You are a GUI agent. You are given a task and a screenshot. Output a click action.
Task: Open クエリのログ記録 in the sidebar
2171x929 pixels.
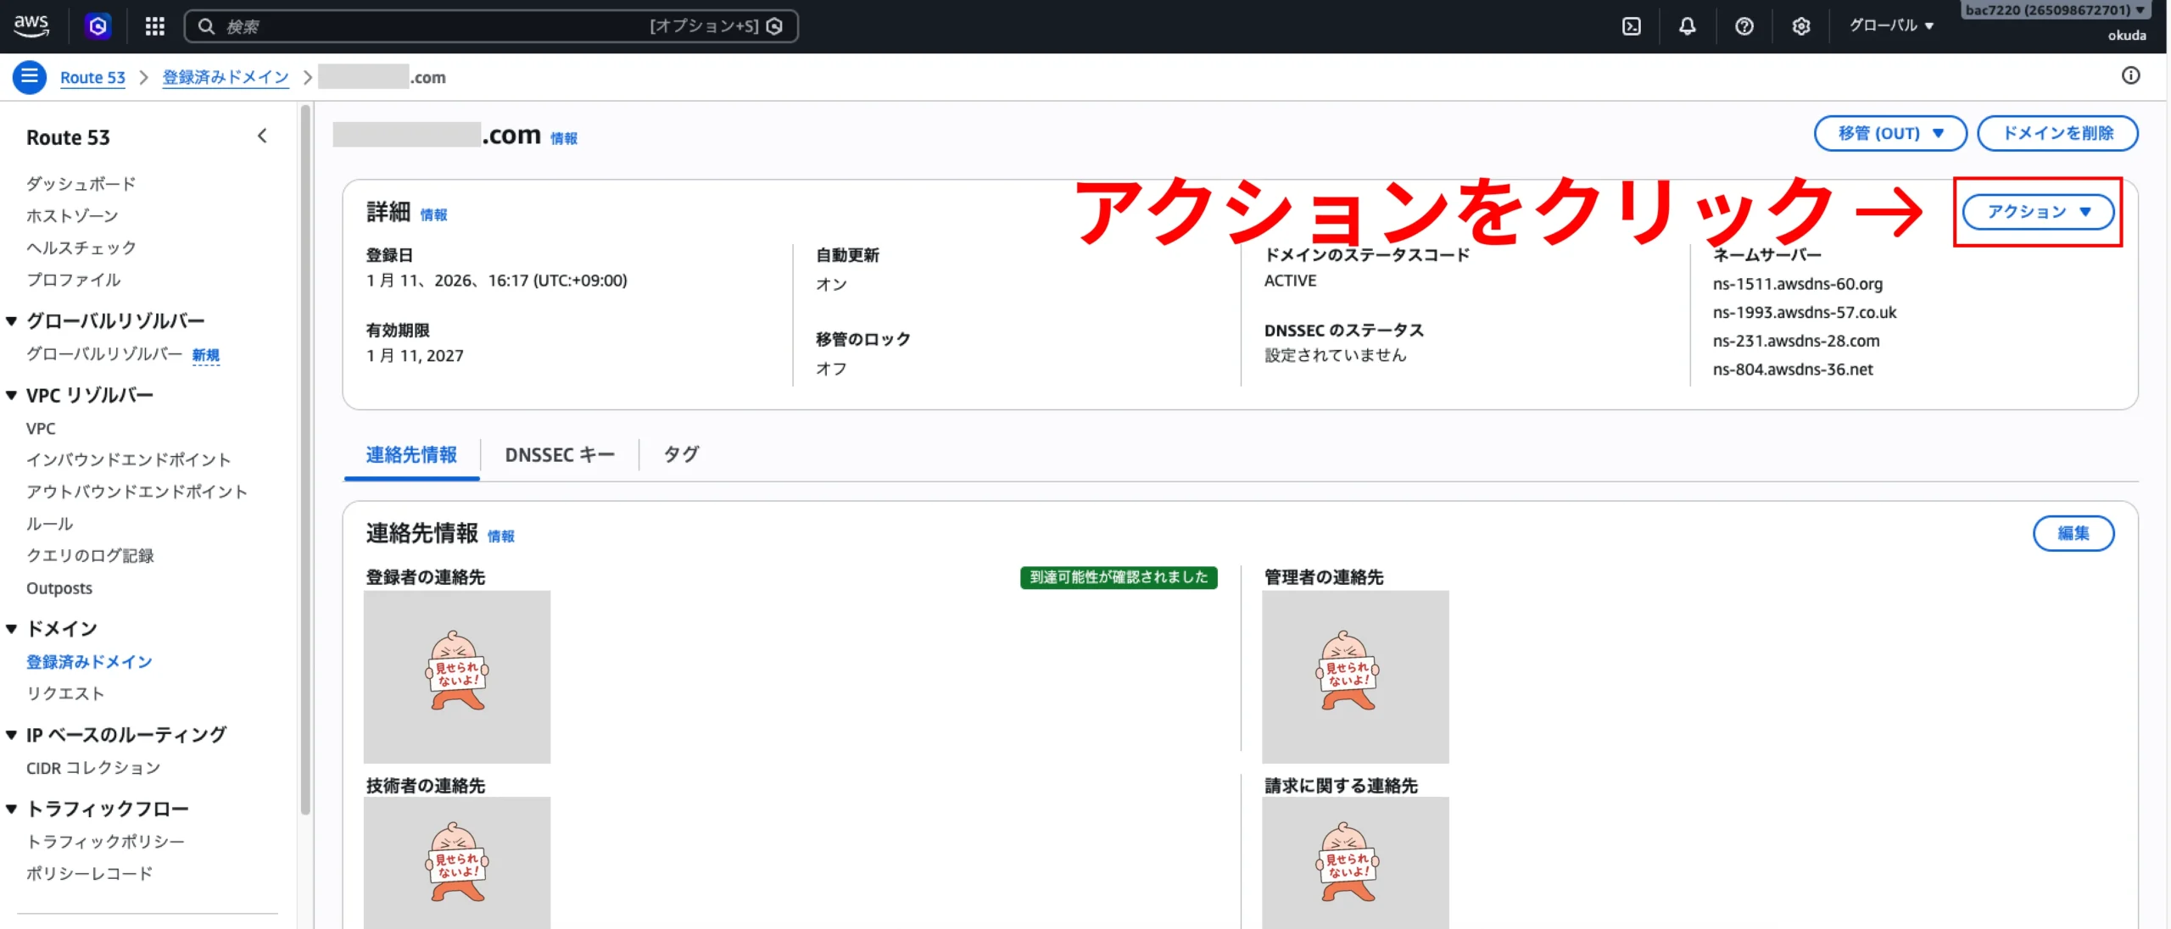[90, 556]
